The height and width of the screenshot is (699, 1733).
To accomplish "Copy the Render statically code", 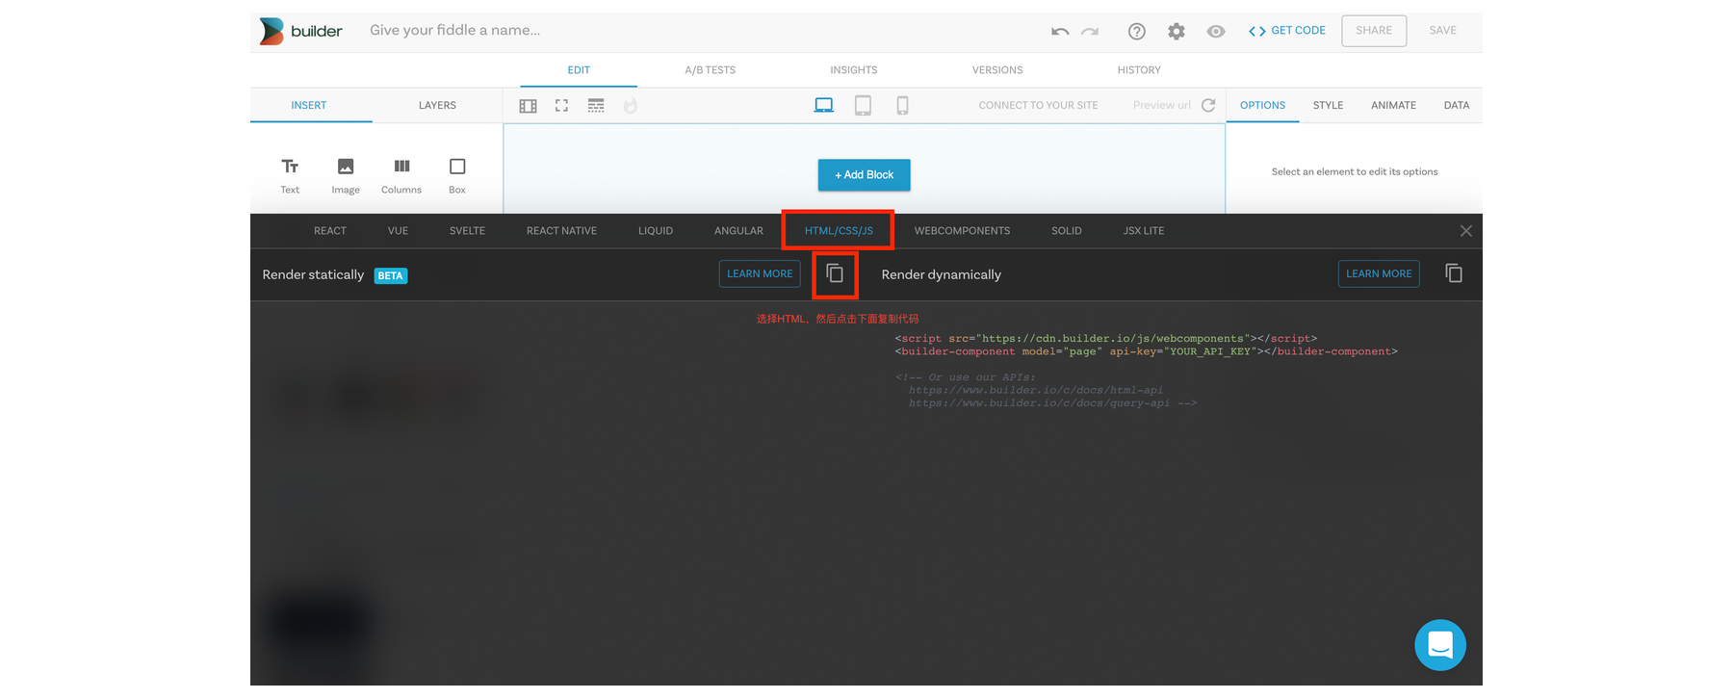I will point(835,274).
